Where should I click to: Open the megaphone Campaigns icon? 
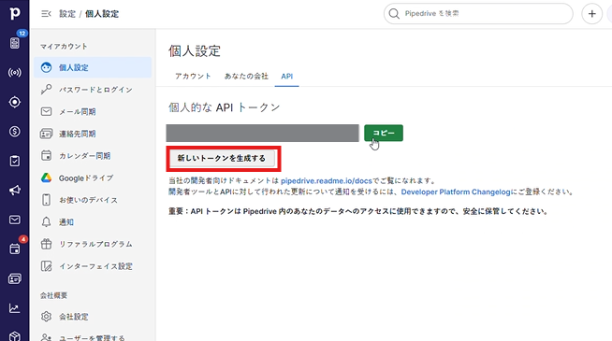(14, 191)
